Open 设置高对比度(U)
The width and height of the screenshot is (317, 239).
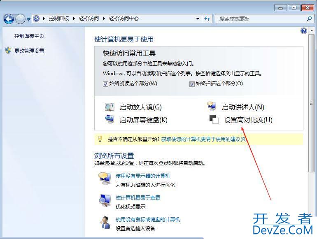(248, 120)
